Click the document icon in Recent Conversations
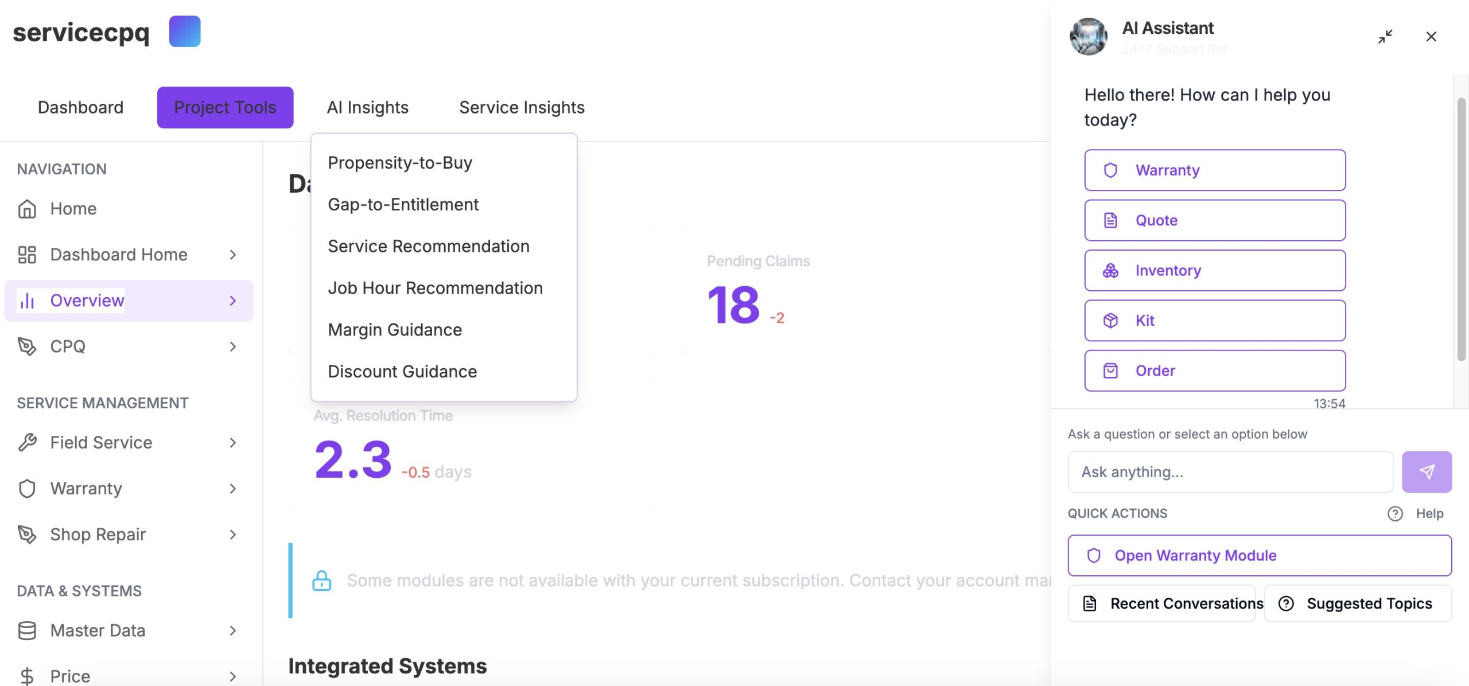Viewport: 1469px width, 686px height. point(1089,603)
